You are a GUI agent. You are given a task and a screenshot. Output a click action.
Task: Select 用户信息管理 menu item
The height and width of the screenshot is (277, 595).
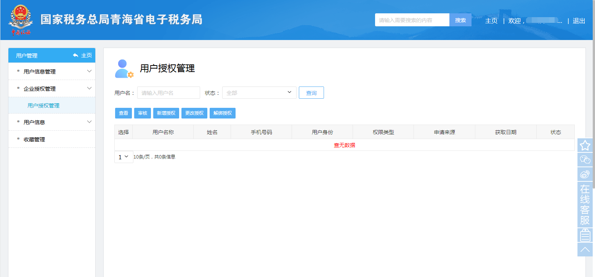click(x=40, y=72)
